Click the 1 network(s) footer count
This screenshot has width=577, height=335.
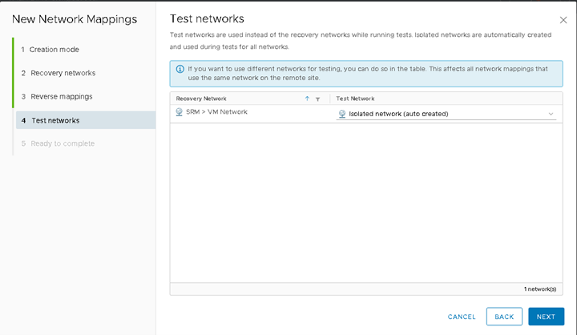[540, 289]
